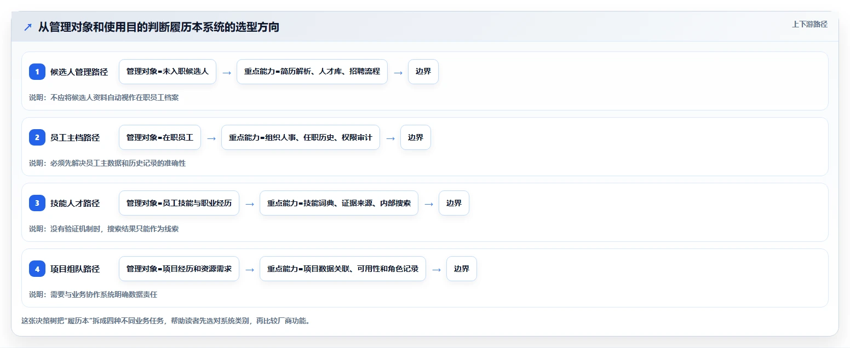This screenshot has width=850, height=348.
Task: Click the diagonal arrow icon beside the title
Action: click(28, 27)
